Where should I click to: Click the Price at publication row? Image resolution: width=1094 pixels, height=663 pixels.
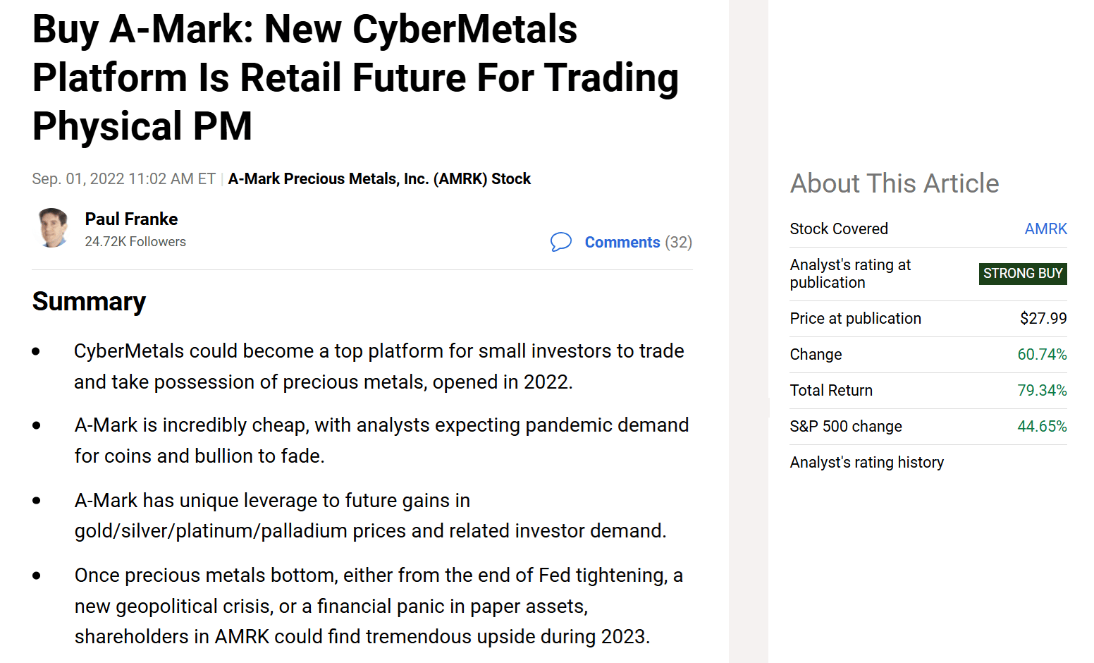(x=855, y=318)
